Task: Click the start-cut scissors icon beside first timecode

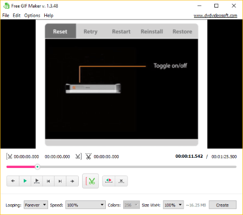Action: tap(9, 157)
